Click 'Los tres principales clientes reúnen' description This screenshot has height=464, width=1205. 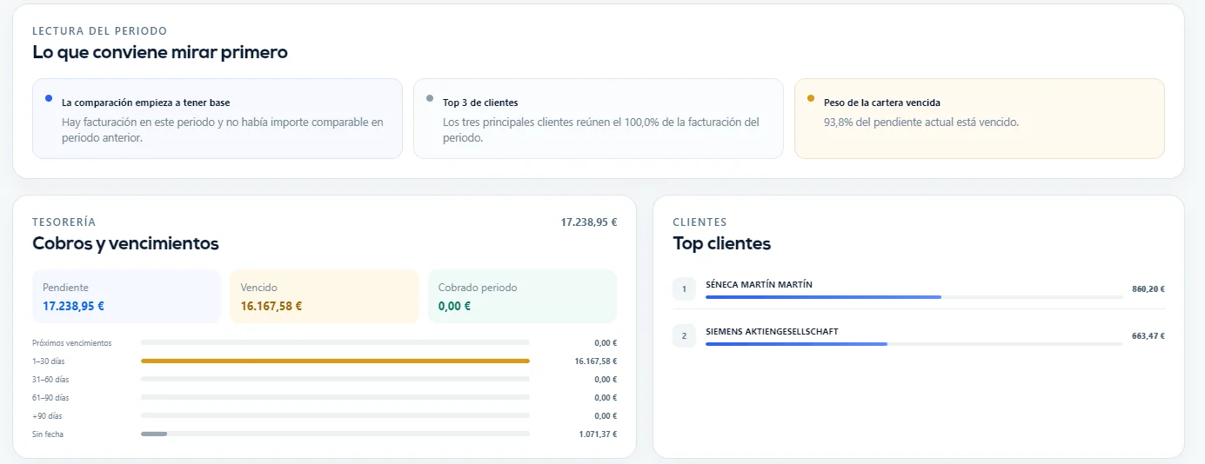[601, 130]
